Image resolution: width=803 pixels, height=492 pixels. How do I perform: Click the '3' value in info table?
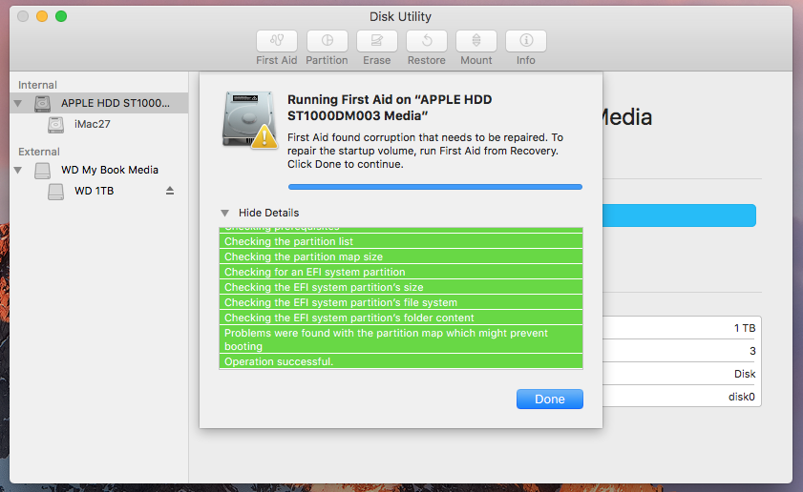pyautogui.click(x=752, y=351)
